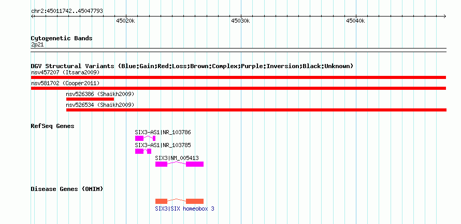
Task: Click the right arrowhead of the ruler
Action: [445, 16]
